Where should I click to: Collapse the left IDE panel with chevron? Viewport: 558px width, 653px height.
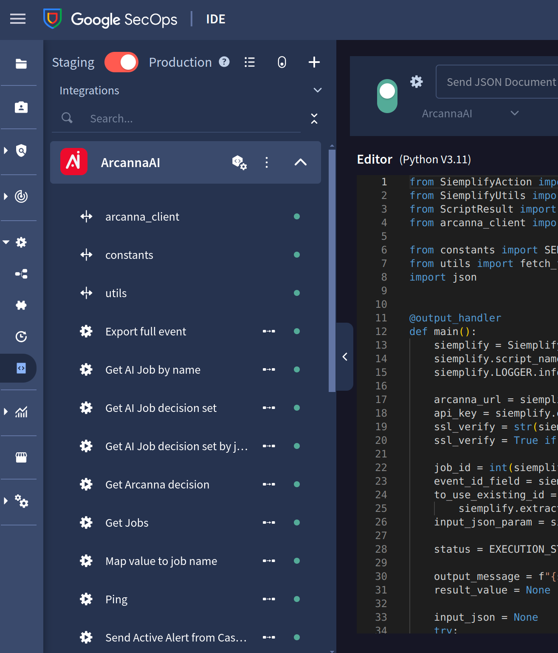click(x=345, y=357)
